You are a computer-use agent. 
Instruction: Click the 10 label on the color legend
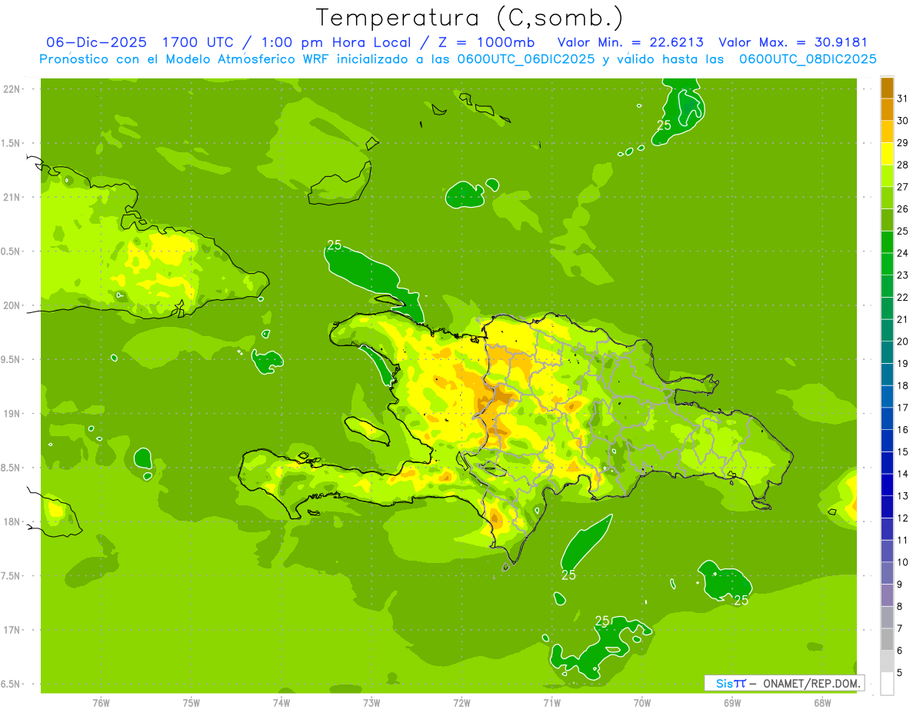coord(902,562)
